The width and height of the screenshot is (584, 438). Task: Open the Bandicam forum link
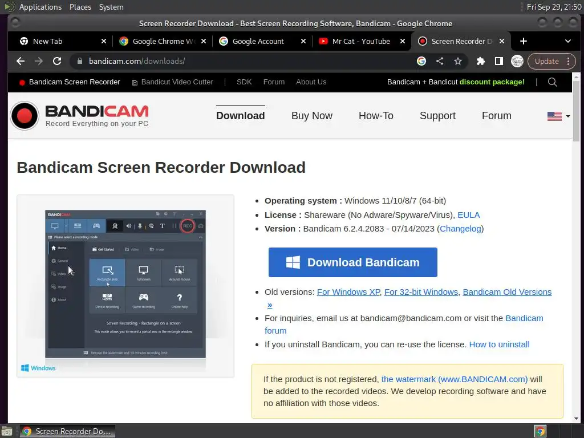click(x=524, y=318)
